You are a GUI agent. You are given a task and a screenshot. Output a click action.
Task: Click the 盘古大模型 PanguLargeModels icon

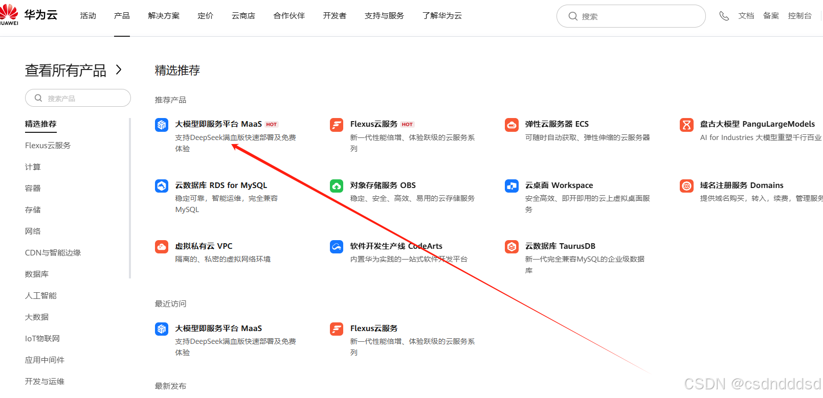(x=686, y=125)
